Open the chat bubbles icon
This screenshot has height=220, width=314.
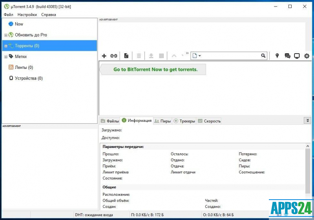pos(287,56)
